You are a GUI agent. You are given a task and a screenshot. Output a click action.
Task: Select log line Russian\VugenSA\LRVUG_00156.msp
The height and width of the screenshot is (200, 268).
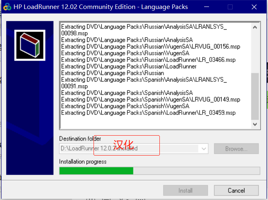150,46
